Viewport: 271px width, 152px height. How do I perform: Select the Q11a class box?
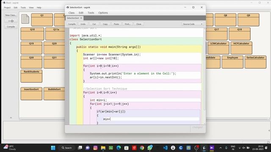tap(55, 34)
